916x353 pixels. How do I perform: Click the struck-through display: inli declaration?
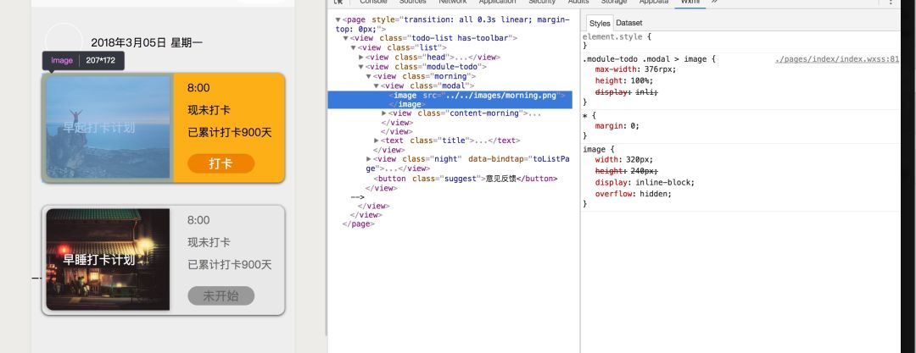click(627, 92)
